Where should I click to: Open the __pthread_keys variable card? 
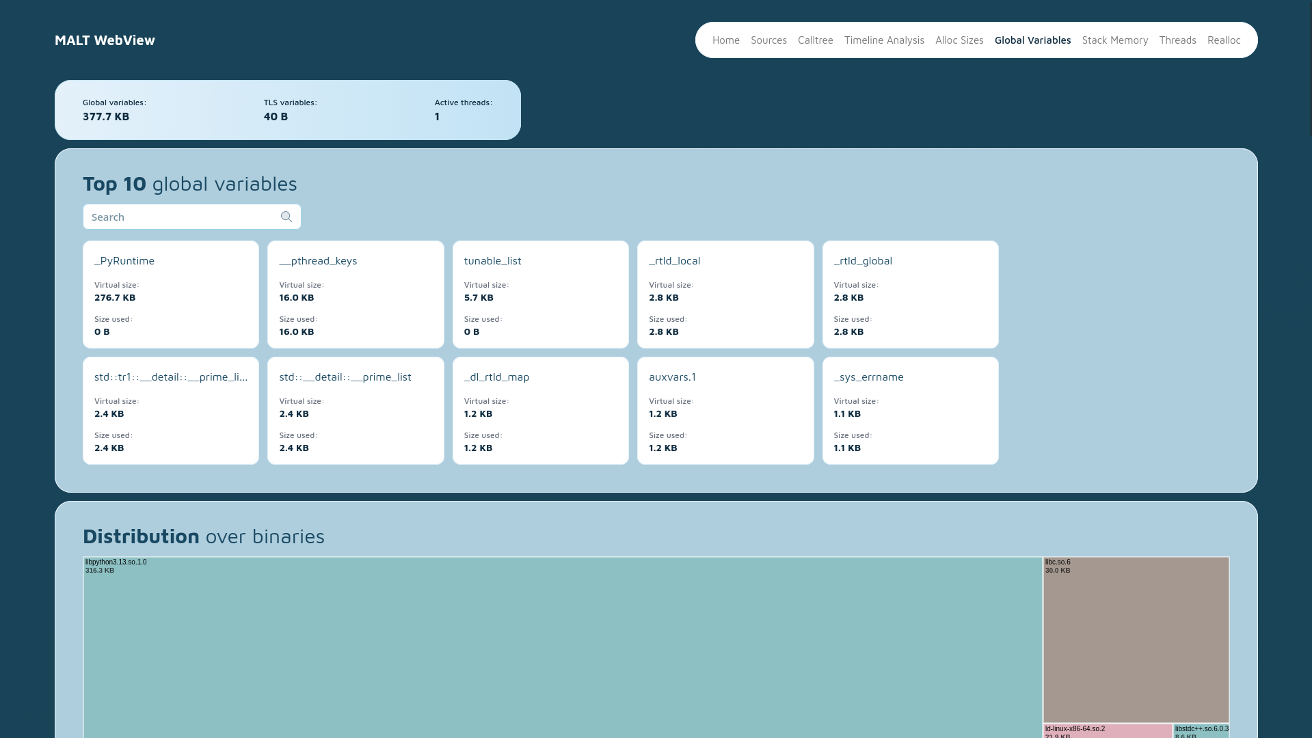point(356,295)
